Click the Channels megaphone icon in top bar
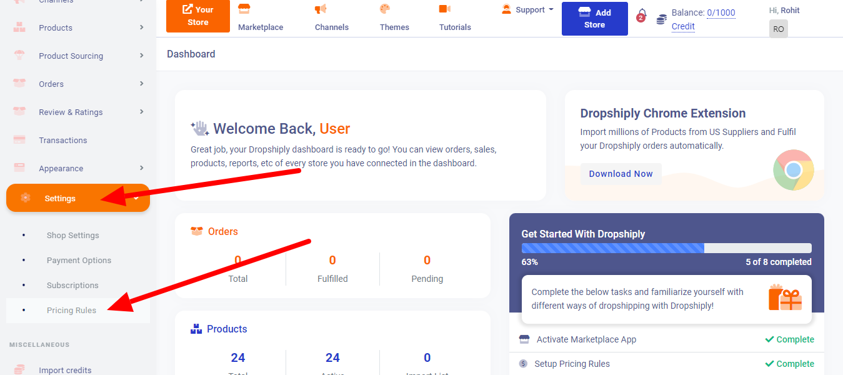Image resolution: width=843 pixels, height=375 pixels. (321, 9)
